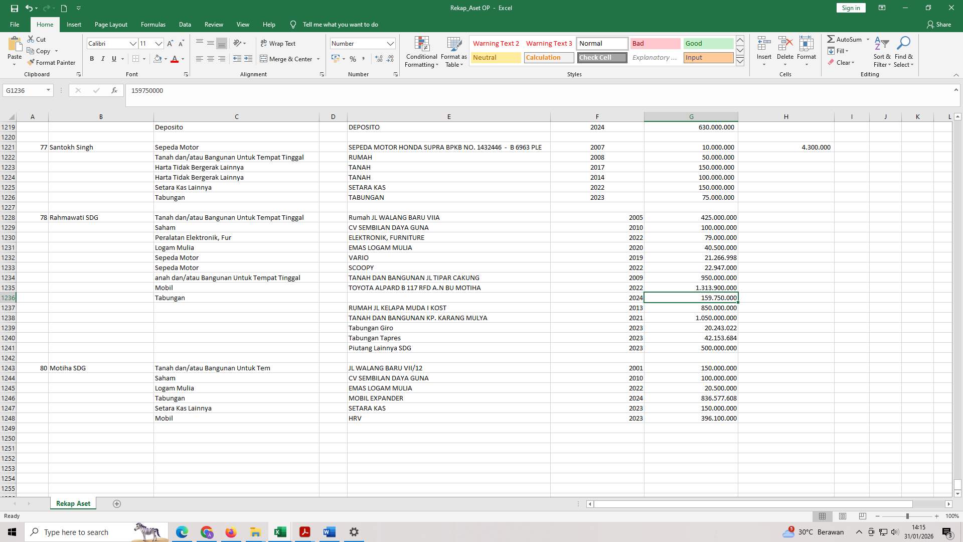Change the font color swatch
Viewport: 963px width, 542px height.
click(x=175, y=59)
